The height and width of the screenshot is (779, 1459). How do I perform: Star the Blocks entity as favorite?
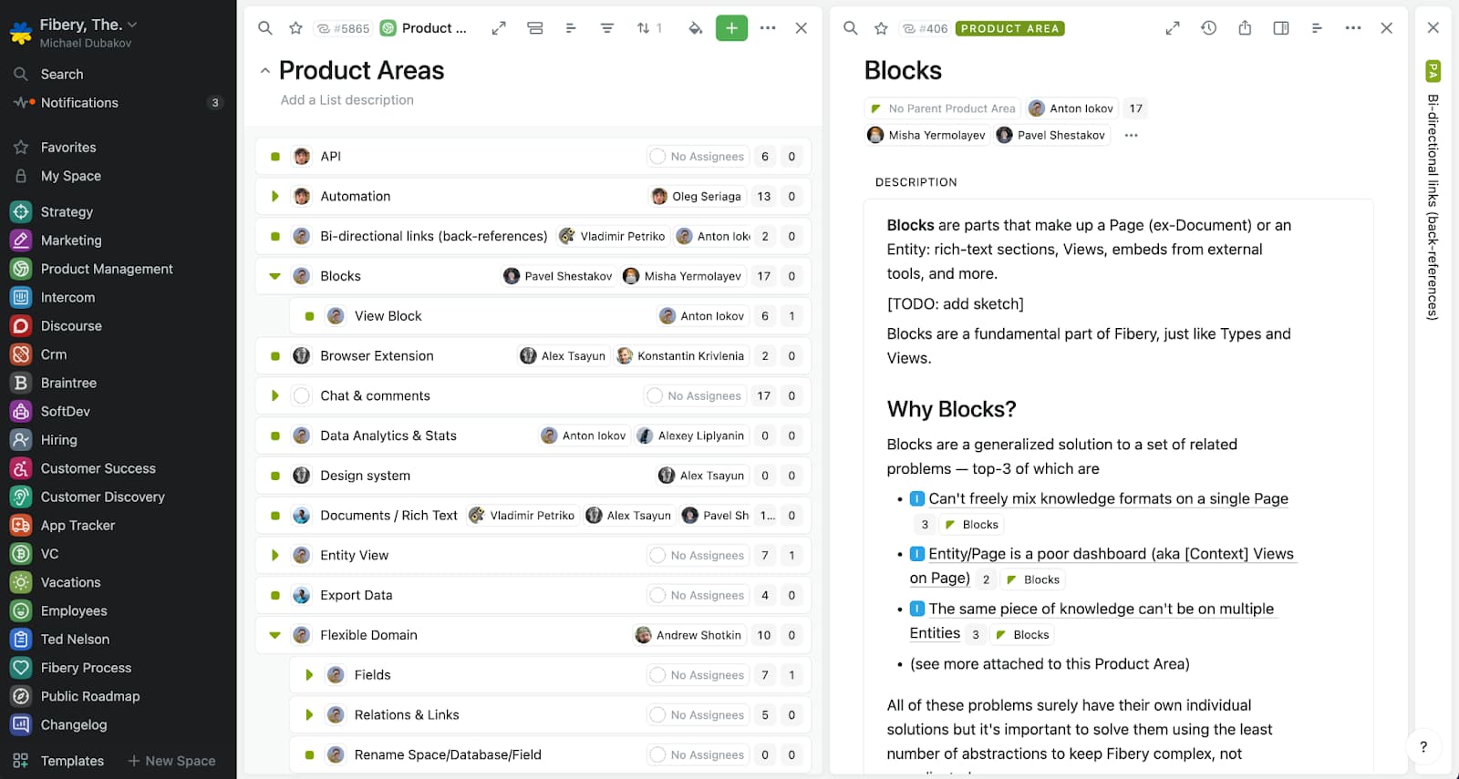click(x=881, y=28)
